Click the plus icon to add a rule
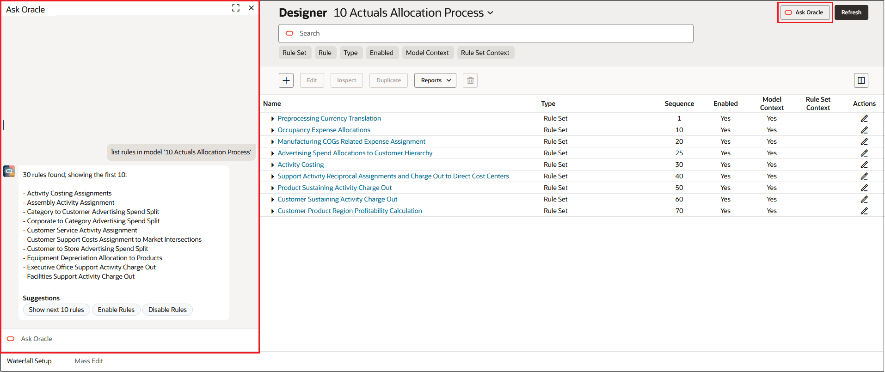885x372 pixels. (286, 80)
